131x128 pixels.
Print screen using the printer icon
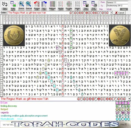click(94, 4)
